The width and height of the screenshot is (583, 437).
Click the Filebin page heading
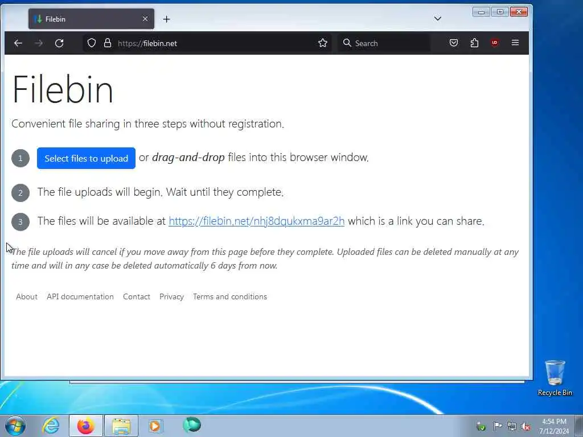coord(63,89)
